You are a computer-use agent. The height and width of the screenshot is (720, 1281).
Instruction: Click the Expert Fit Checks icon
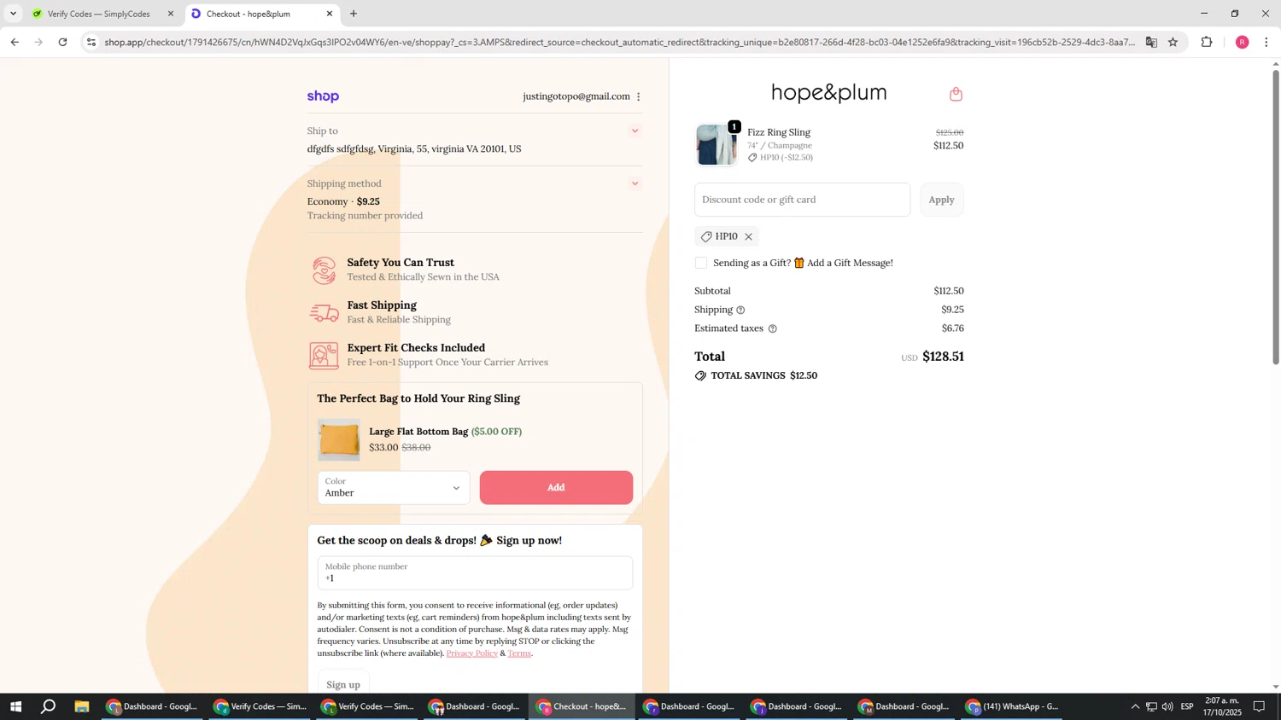[x=324, y=356]
